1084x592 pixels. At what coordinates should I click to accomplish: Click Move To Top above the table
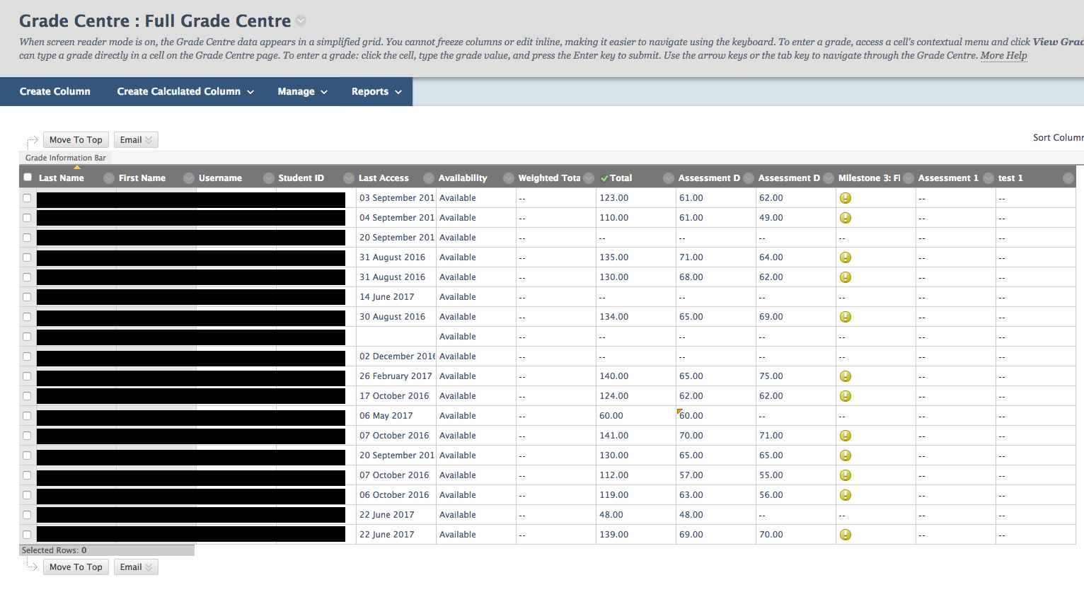pos(76,140)
